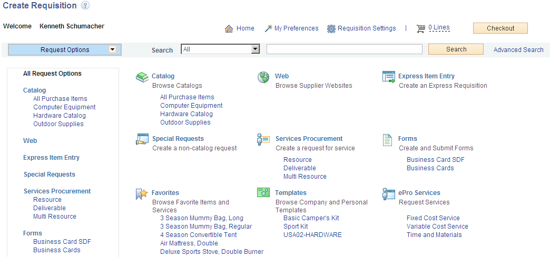Click the Search button
Image resolution: width=550 pixels, height=257 pixels.
coord(456,49)
